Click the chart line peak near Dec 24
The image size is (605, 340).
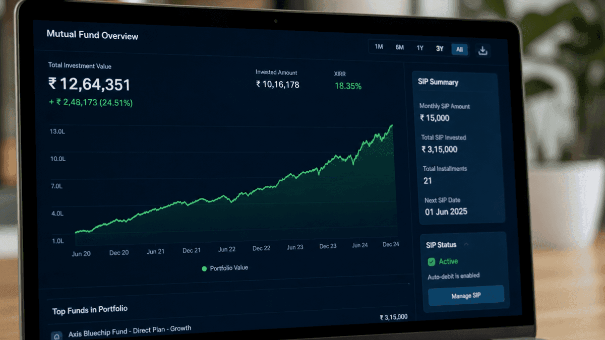(392, 125)
